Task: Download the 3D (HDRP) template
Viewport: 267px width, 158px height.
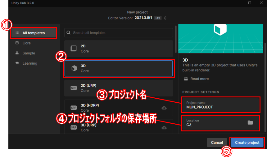Action: click(164, 108)
